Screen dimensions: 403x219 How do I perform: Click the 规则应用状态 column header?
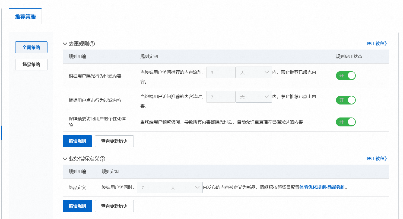point(349,57)
